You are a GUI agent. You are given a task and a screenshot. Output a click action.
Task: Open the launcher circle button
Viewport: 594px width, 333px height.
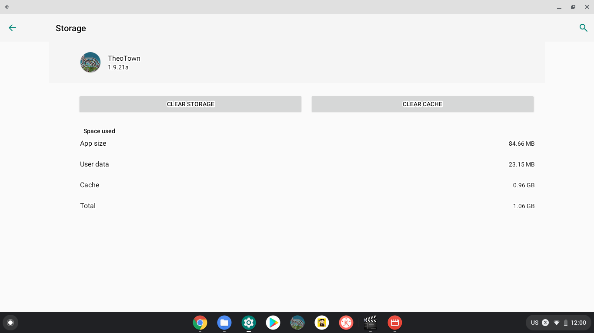click(10, 323)
